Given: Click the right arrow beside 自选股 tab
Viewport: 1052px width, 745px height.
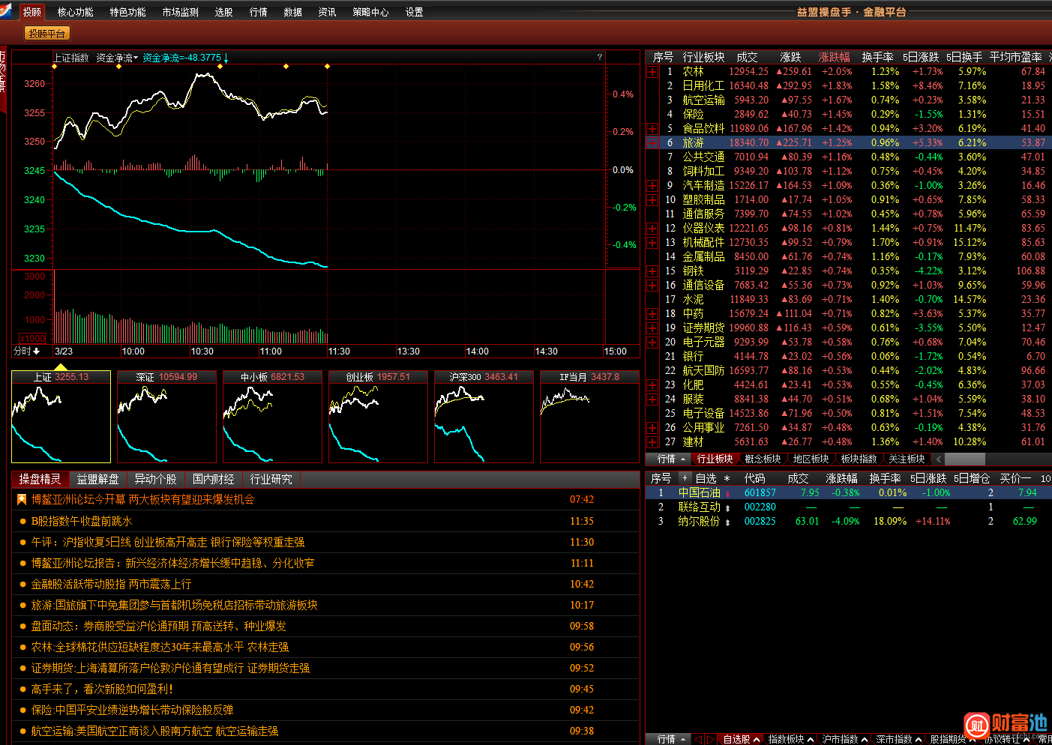Looking at the screenshot, I should tap(711, 739).
